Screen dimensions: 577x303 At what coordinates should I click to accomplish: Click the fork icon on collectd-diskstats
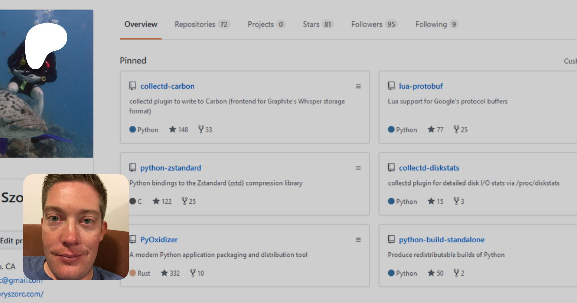click(456, 201)
